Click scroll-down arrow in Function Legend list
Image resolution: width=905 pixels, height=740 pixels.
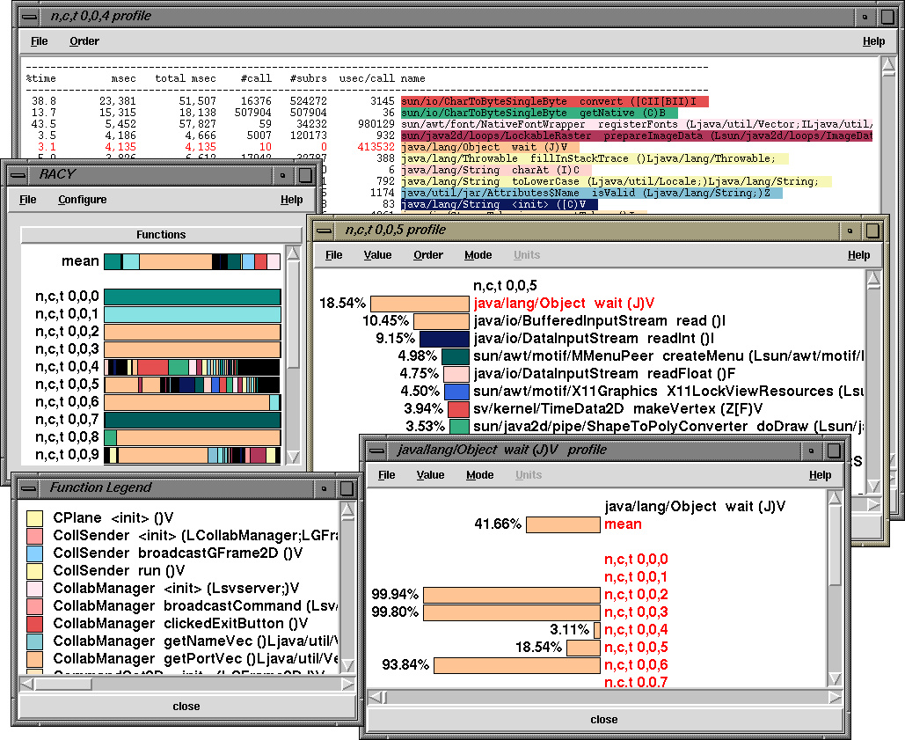[x=347, y=665]
